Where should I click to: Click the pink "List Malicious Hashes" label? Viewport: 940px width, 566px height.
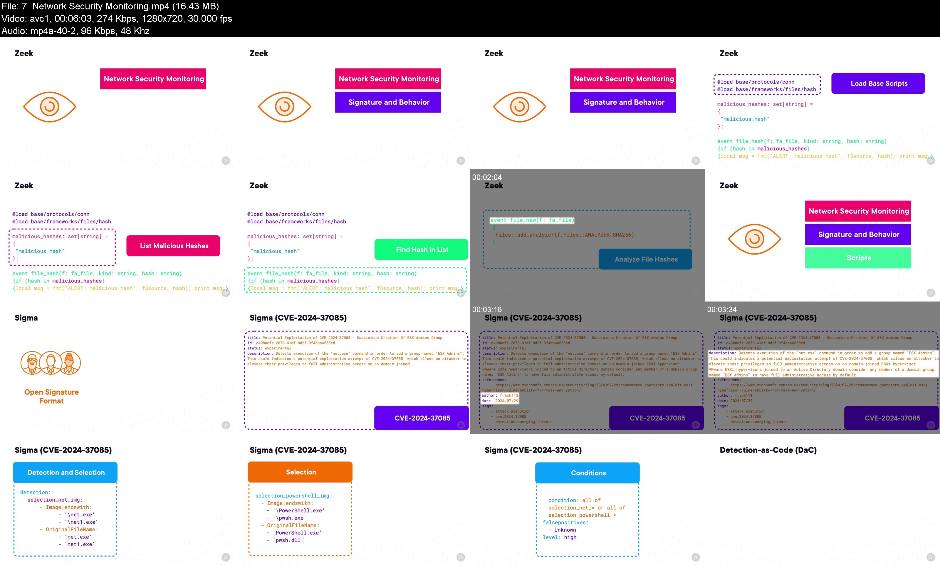click(x=173, y=246)
